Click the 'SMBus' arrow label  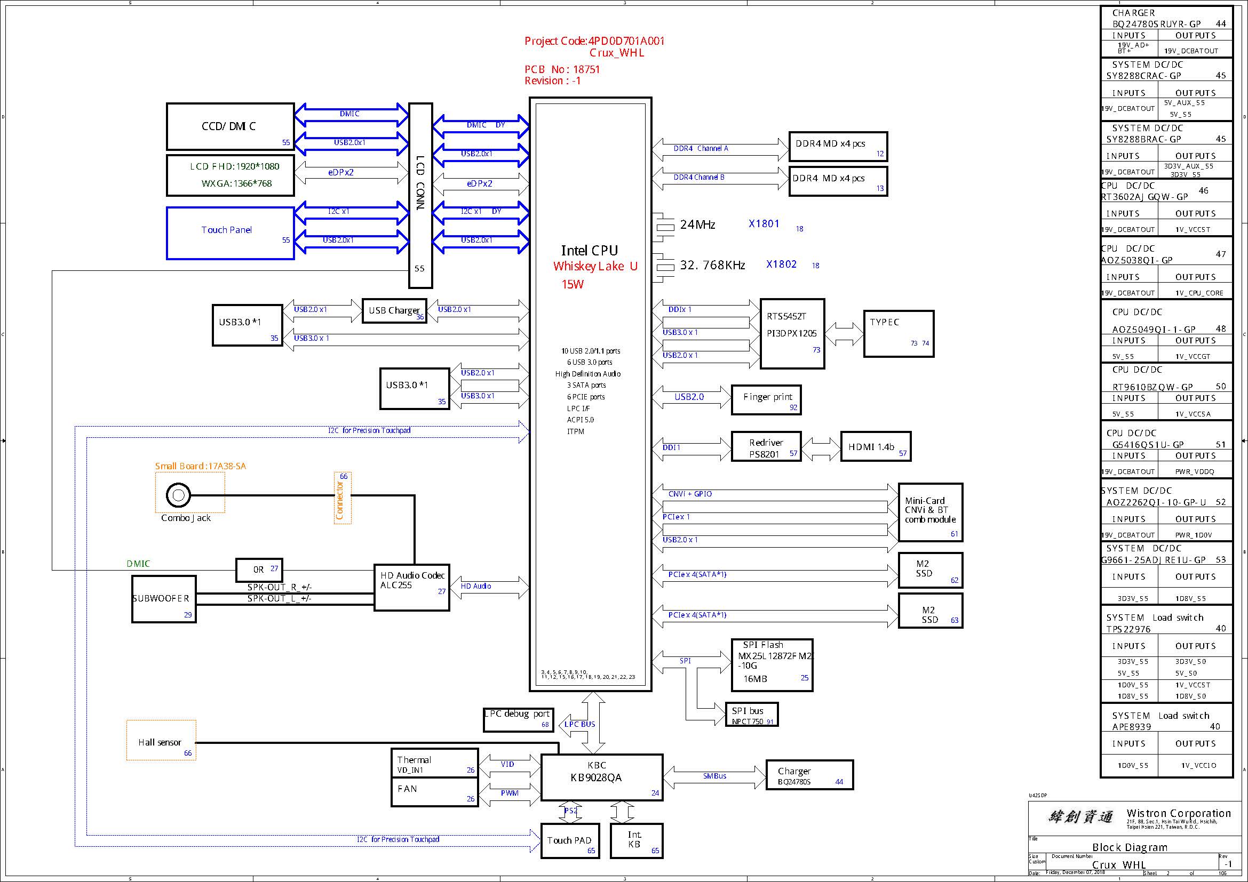[x=714, y=776]
